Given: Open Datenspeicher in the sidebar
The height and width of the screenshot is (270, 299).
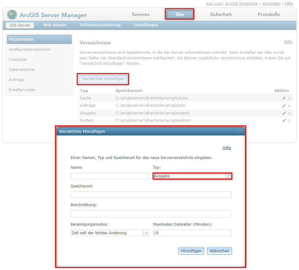Looking at the screenshot, I should 22,70.
